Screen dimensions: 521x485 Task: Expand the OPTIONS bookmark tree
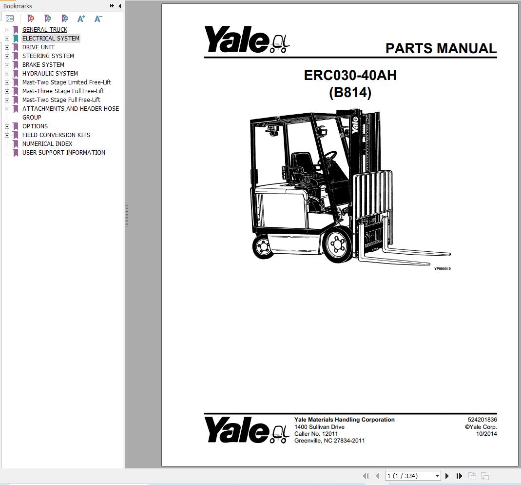click(x=6, y=126)
